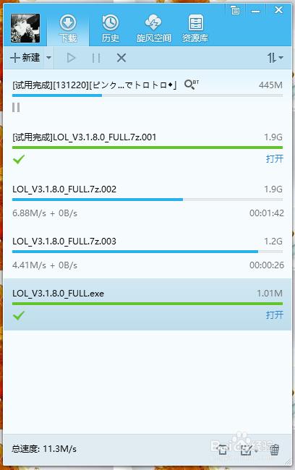
Task: Open 旋风空间 cloud space
Action: 153,29
